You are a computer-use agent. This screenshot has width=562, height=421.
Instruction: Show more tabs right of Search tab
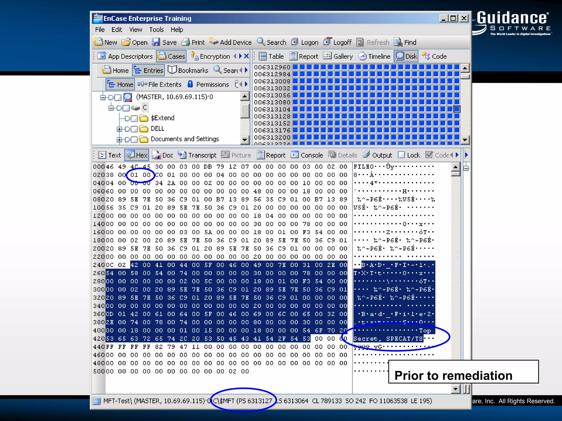(x=246, y=70)
